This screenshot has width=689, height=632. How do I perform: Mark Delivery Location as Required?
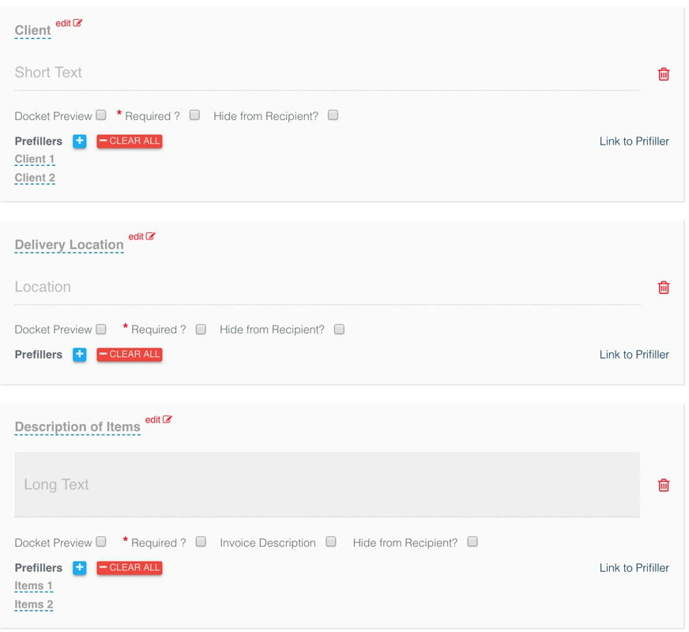201,329
